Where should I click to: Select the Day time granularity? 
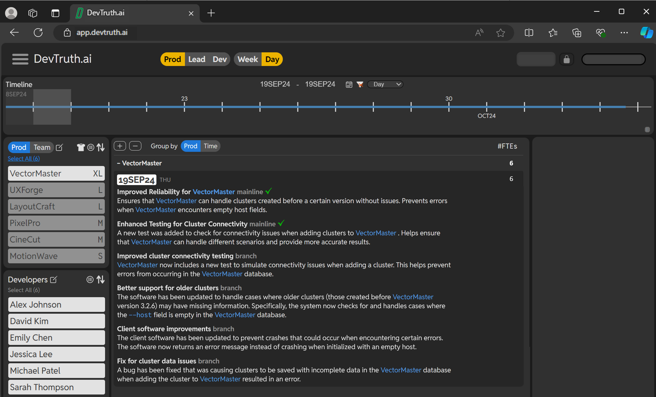click(x=272, y=59)
